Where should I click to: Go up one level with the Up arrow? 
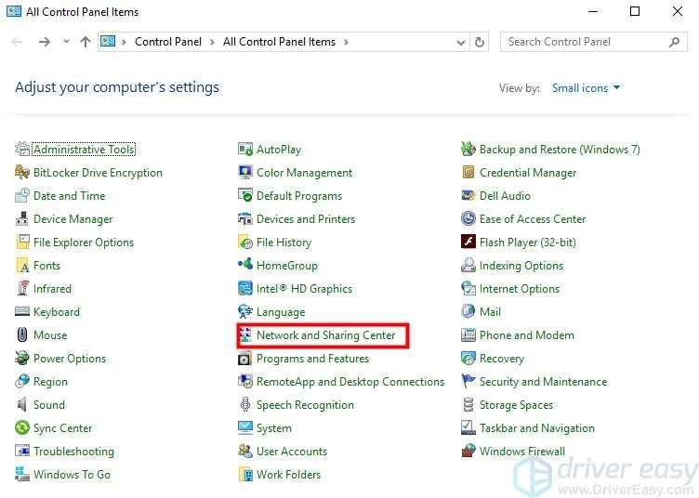point(86,42)
